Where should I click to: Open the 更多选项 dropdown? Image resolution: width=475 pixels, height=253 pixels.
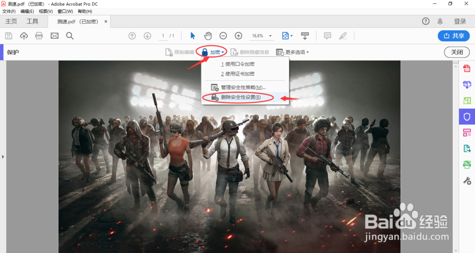(292, 52)
